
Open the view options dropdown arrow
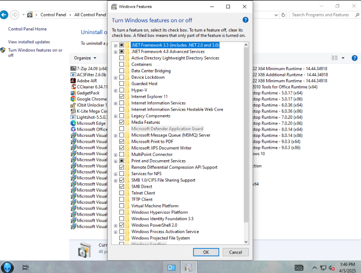point(343,58)
